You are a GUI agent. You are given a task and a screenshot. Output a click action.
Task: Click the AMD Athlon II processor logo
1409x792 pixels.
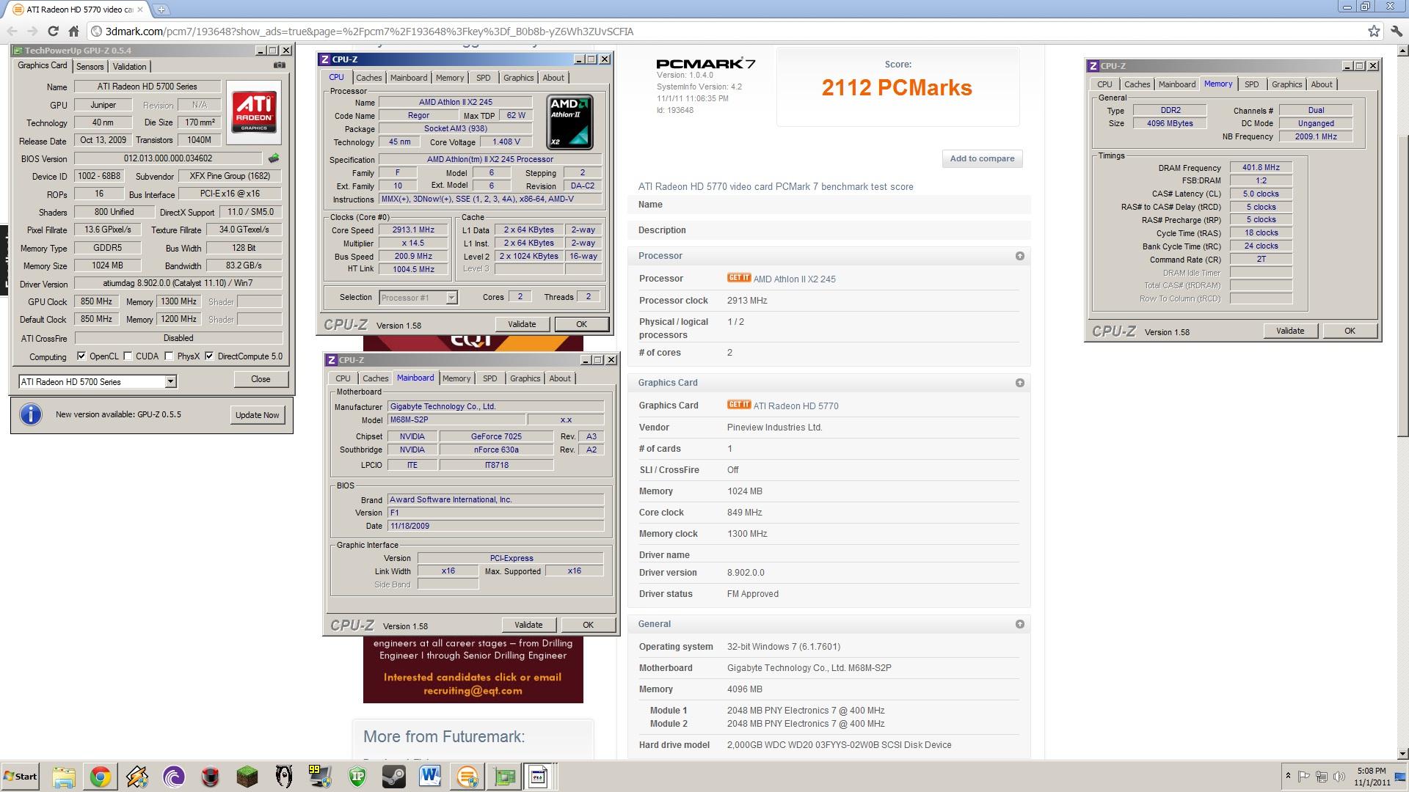click(570, 122)
